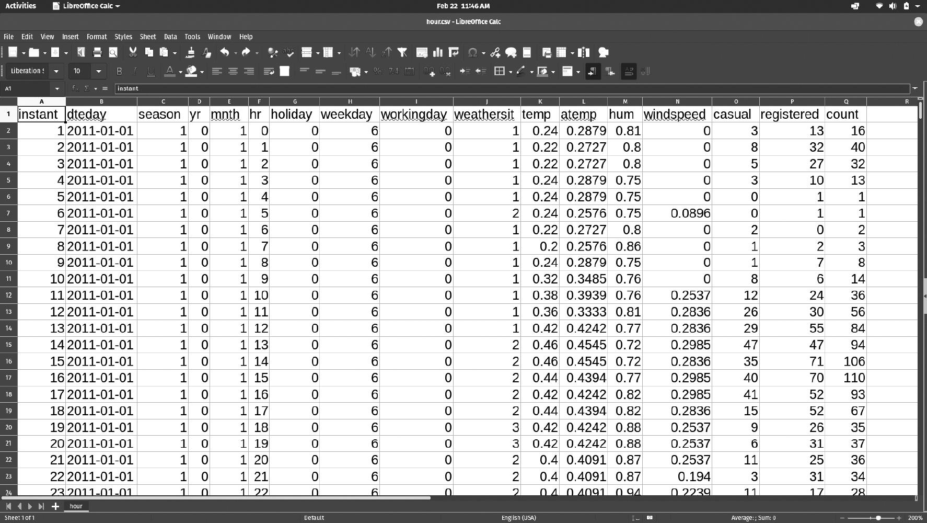927x523 pixels.
Task: Open the Data menu
Action: click(x=170, y=37)
